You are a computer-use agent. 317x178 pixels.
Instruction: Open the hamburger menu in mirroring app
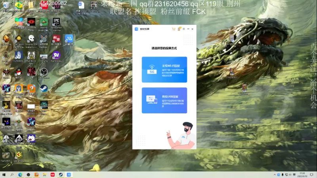(184, 29)
